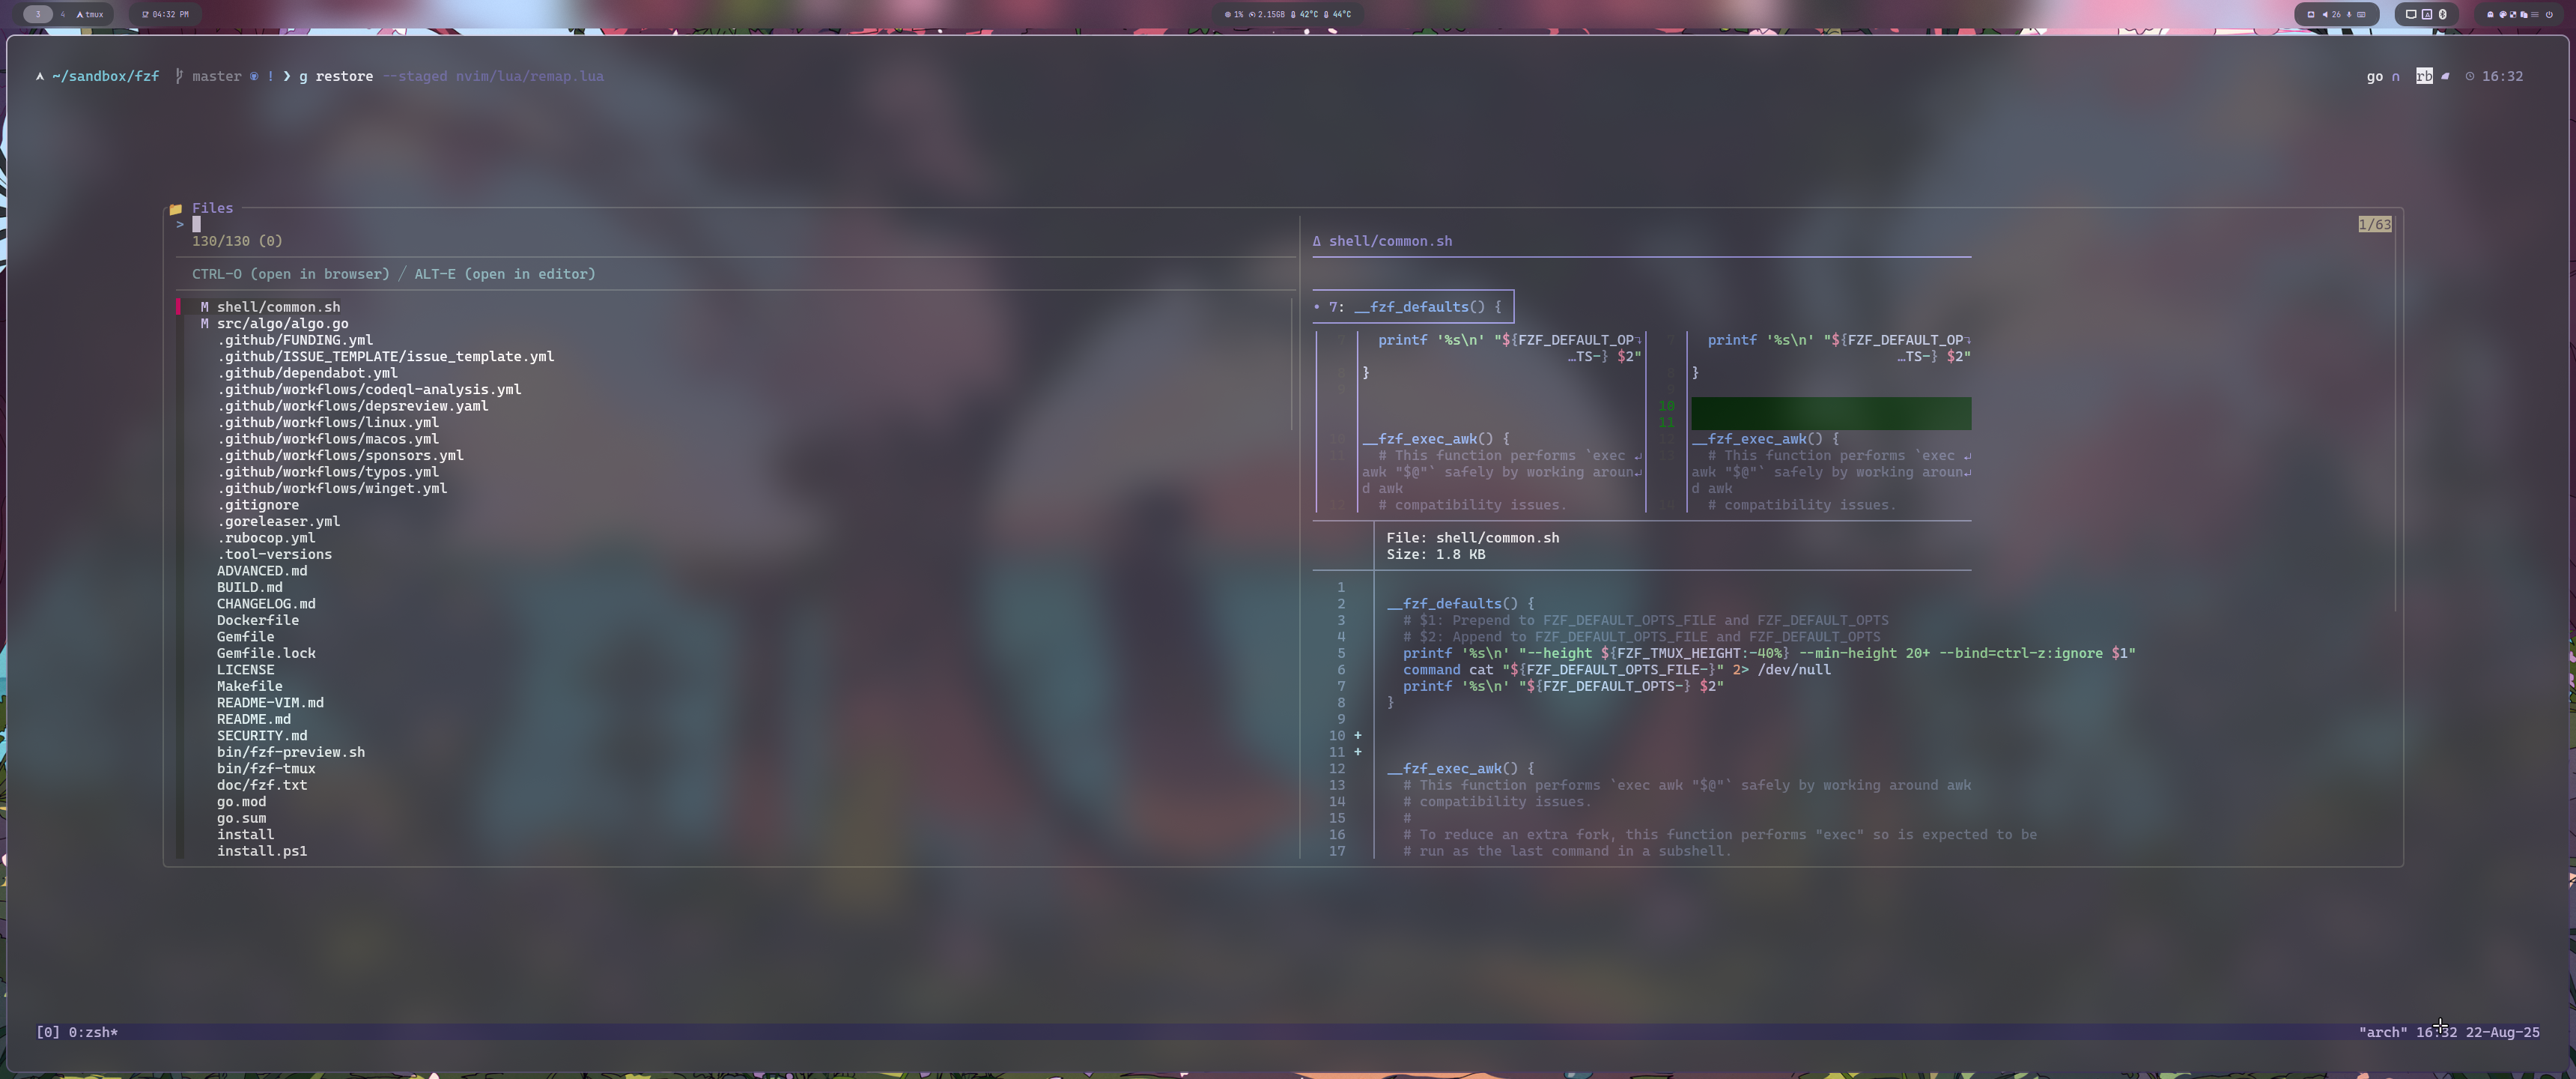Click the __fzf_defaults hunk header box
The width and height of the screenshot is (2576, 1079).
pyautogui.click(x=1413, y=307)
